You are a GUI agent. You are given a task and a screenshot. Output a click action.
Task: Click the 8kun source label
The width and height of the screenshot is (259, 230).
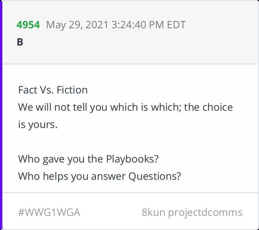pos(153,213)
